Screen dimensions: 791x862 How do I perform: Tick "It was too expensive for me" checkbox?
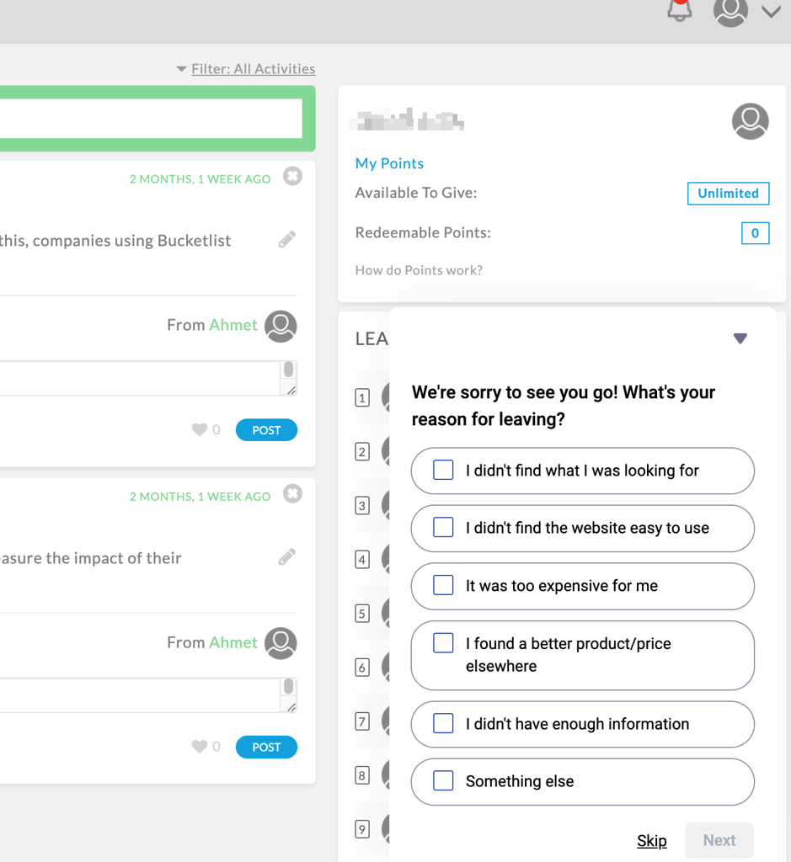pos(443,586)
